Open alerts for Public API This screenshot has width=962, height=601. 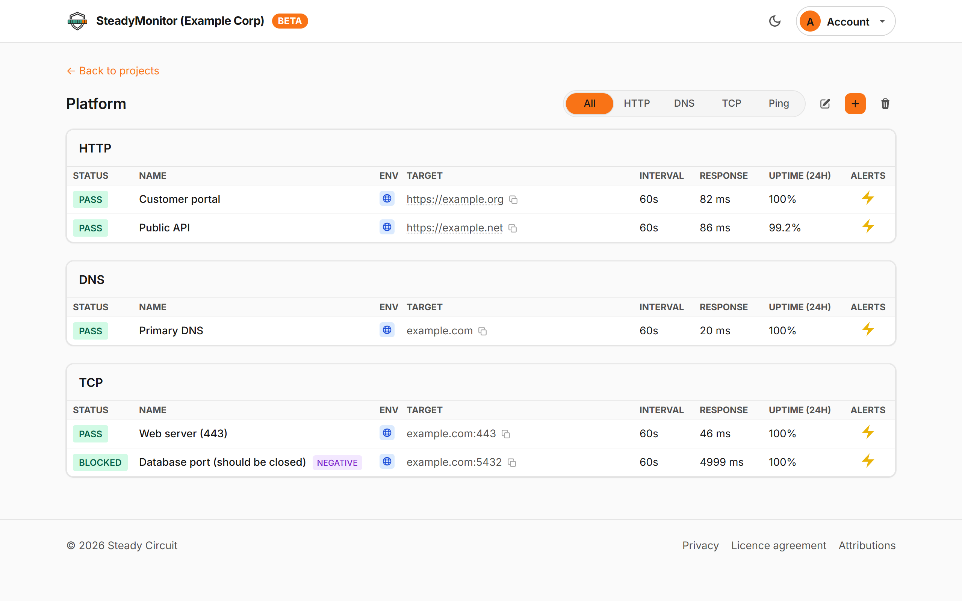[868, 226]
